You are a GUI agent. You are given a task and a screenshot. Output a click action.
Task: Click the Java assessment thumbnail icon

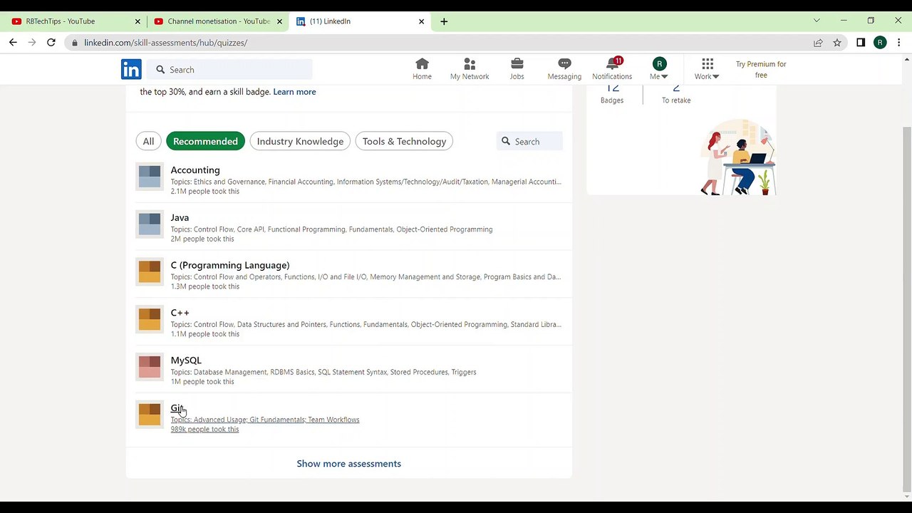[150, 224]
